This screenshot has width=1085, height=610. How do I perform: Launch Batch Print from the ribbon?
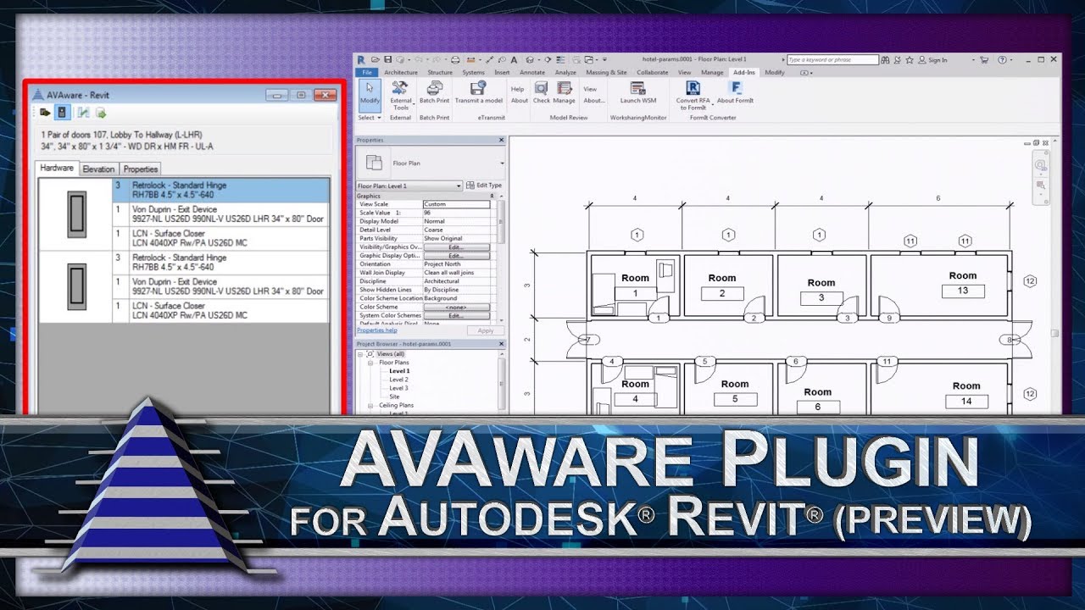(x=434, y=93)
